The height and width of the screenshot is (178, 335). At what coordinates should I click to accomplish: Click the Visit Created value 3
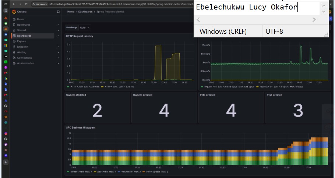[x=298, y=110]
